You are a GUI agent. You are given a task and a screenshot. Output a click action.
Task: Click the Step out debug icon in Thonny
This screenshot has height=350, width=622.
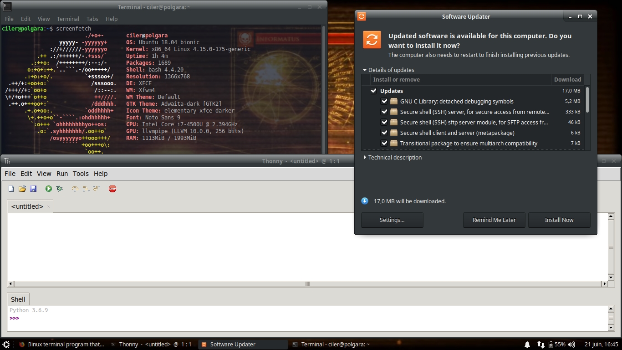[x=97, y=189]
